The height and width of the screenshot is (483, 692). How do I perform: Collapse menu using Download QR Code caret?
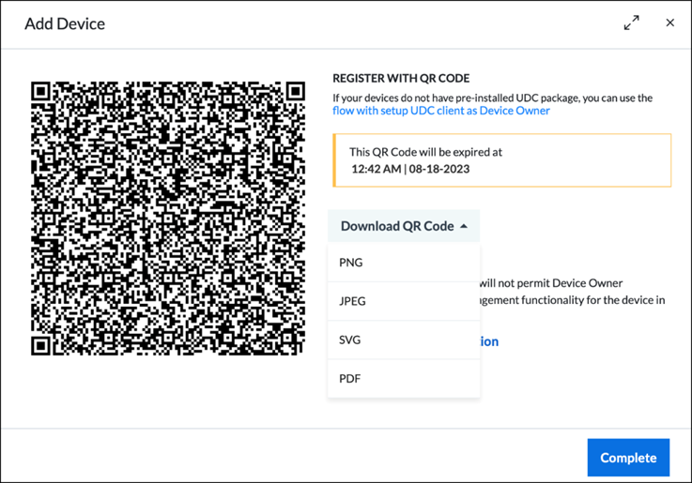[464, 226]
